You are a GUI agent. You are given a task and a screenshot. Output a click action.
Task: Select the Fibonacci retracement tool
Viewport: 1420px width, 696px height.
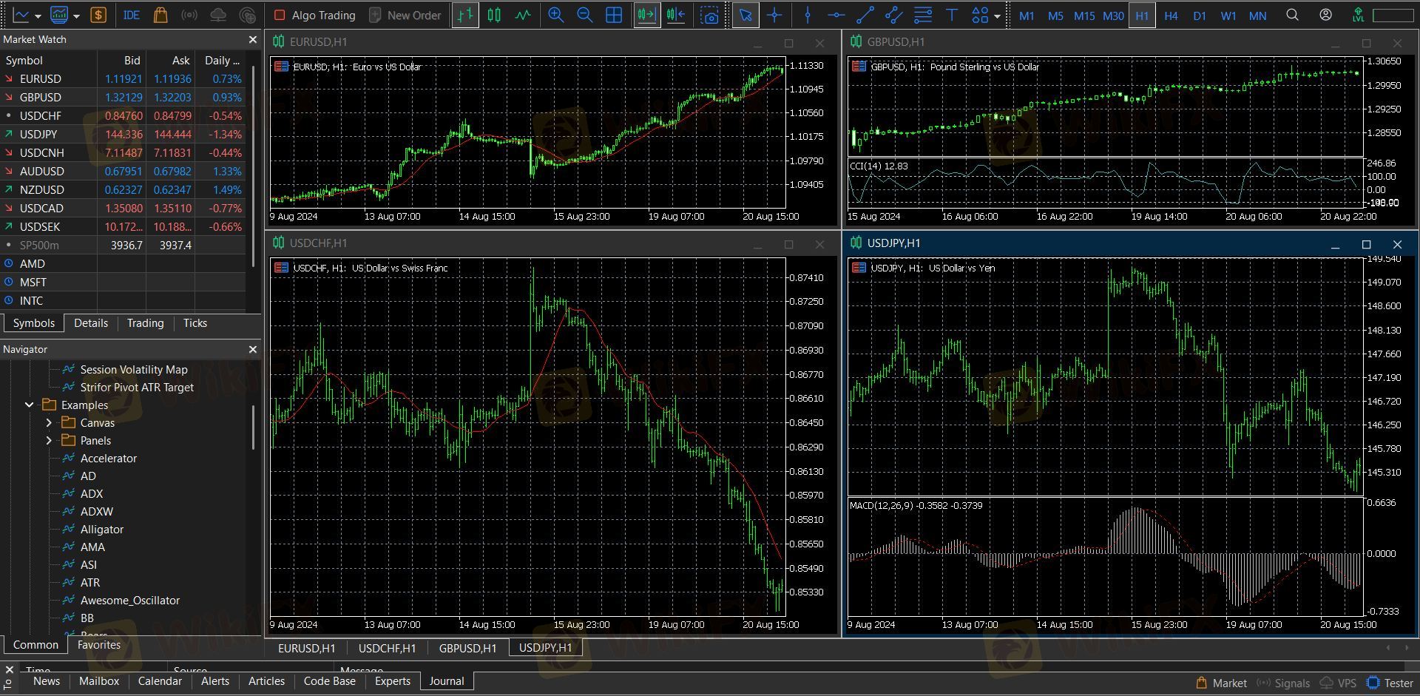923,15
